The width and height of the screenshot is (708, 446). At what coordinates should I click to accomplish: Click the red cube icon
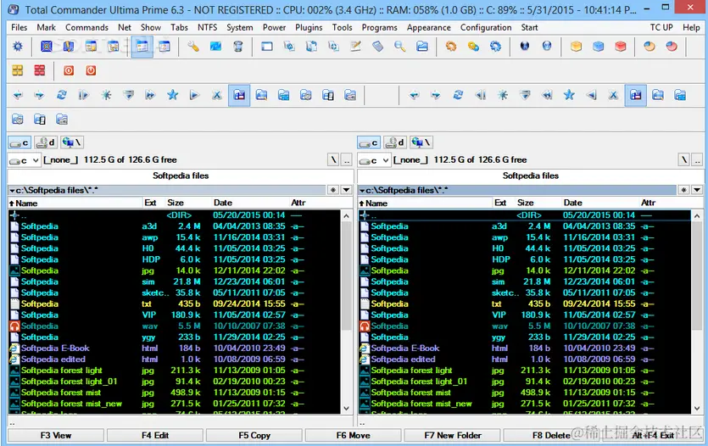click(621, 46)
